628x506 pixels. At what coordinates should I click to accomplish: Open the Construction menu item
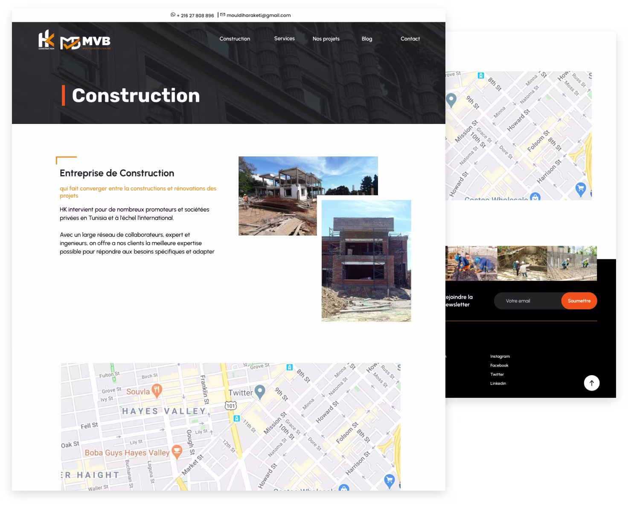pyautogui.click(x=235, y=39)
